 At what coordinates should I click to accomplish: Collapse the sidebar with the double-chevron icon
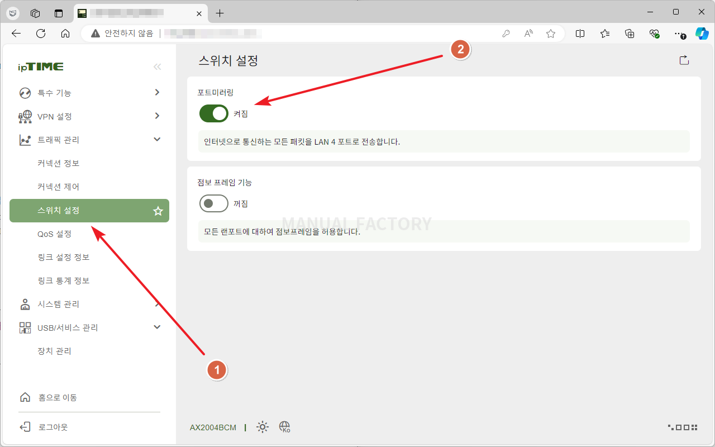click(x=157, y=66)
